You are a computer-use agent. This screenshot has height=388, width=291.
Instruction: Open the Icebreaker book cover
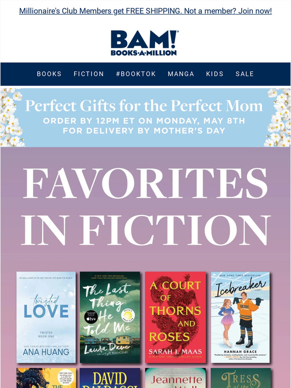[240, 317]
